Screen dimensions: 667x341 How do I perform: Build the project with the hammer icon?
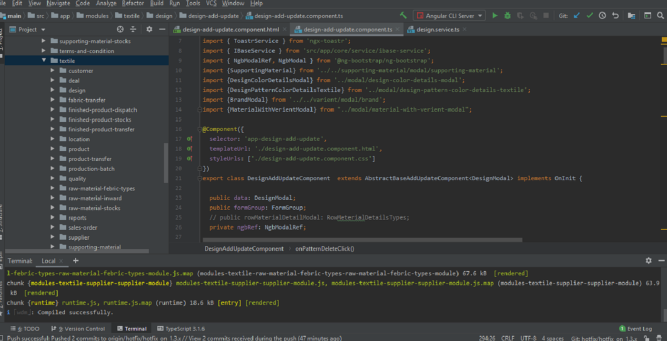[x=403, y=15]
